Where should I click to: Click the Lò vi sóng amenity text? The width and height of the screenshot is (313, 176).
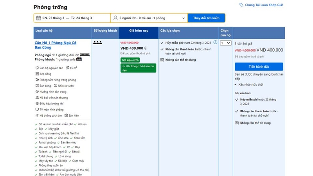(x=65, y=156)
